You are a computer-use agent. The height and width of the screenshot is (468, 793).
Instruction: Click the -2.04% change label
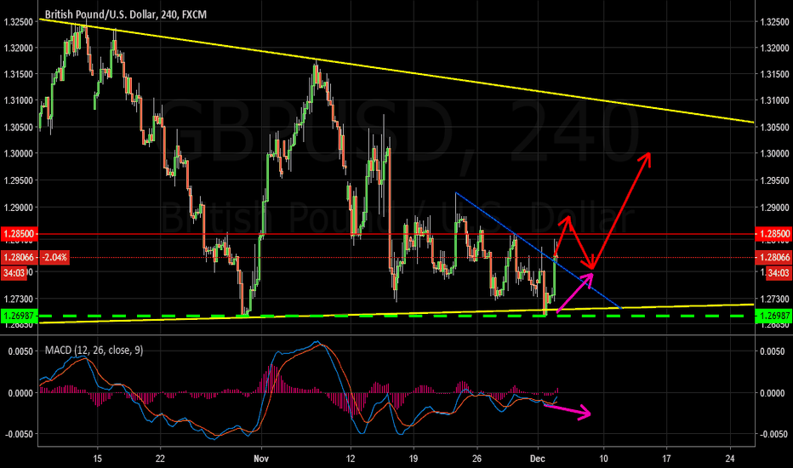[54, 258]
